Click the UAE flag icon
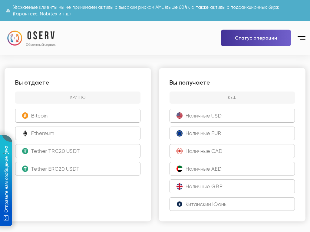The image size is (310, 232). coord(180,169)
